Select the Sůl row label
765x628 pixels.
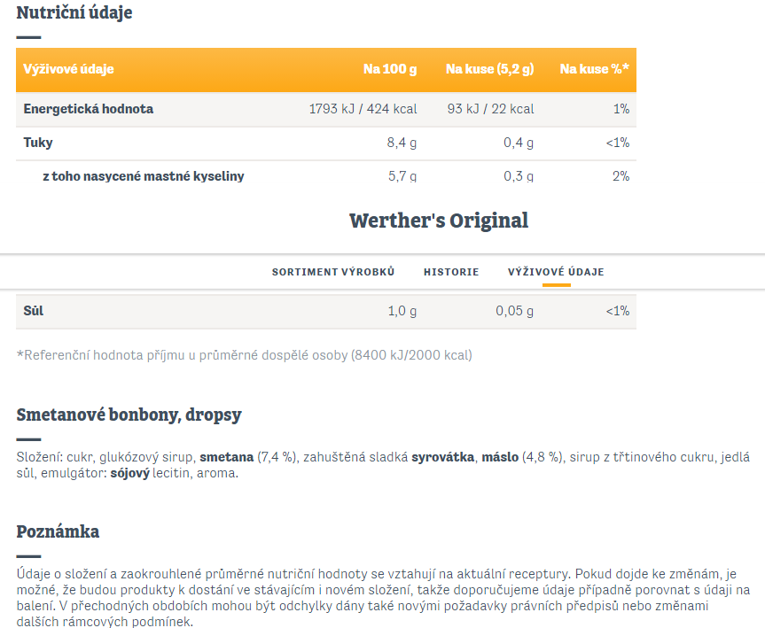tap(34, 311)
